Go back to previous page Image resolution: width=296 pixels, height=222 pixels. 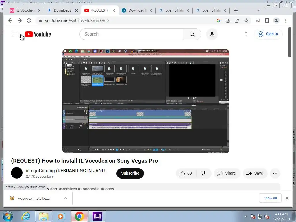[x=10, y=21]
